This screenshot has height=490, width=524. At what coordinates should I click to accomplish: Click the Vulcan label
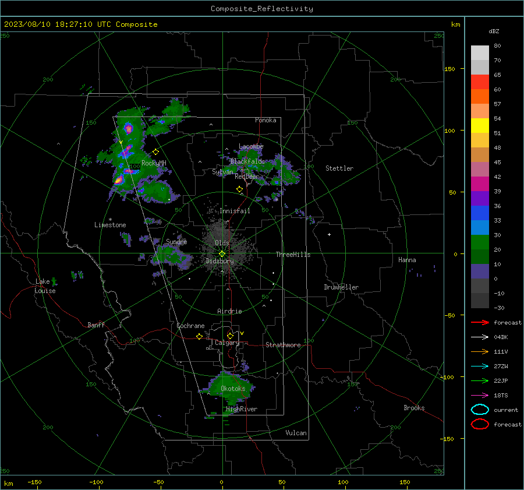(x=296, y=433)
